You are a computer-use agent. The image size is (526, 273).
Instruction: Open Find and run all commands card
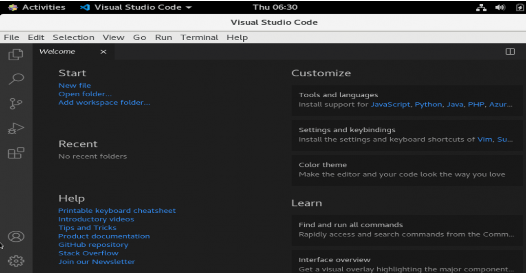point(407,230)
